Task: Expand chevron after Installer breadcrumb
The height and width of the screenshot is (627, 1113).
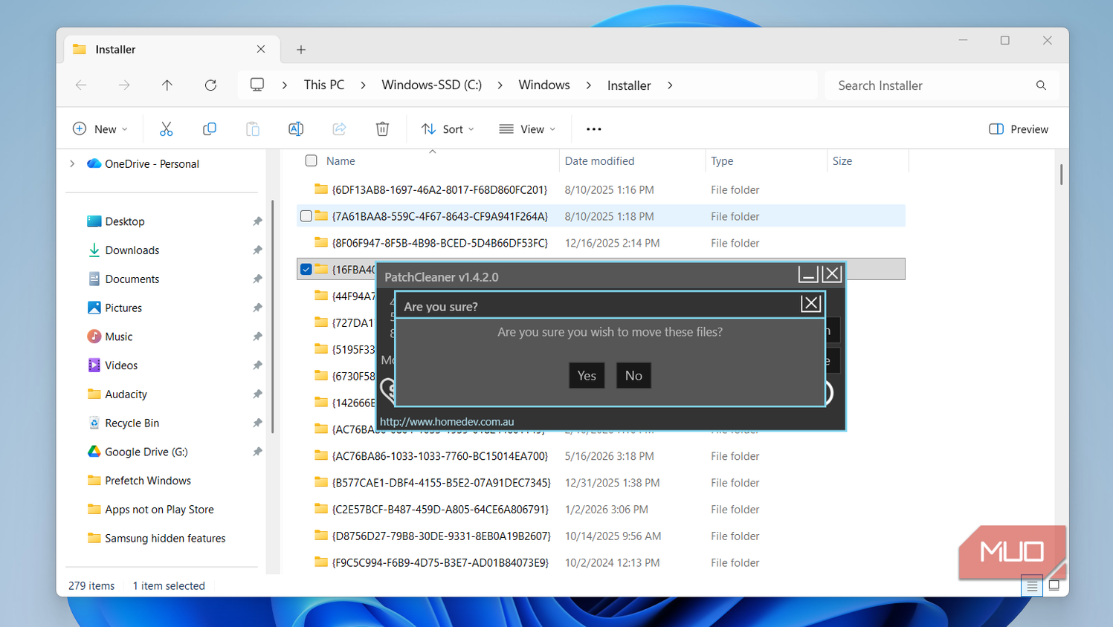Action: click(670, 85)
